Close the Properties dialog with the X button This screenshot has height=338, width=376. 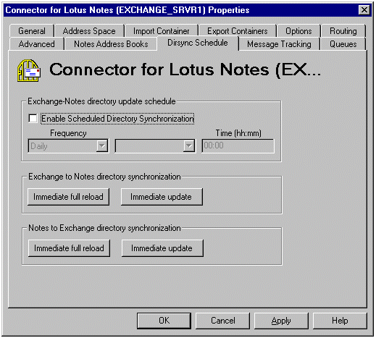pos(364,10)
